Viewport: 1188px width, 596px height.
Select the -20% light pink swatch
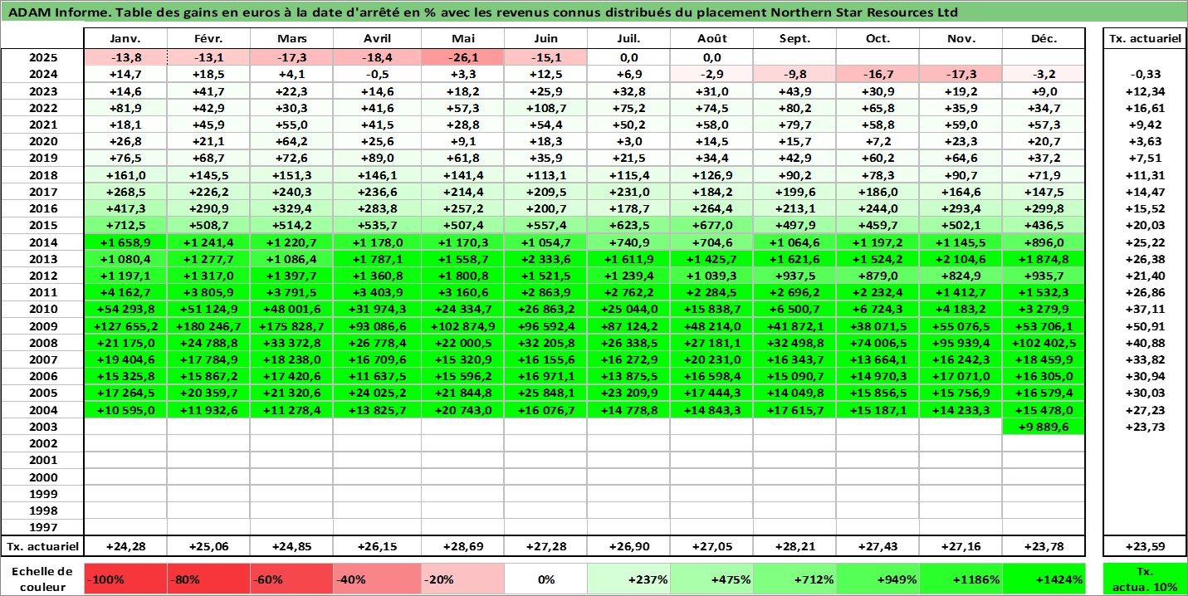point(463,579)
